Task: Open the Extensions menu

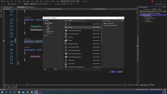Action: point(47,1)
